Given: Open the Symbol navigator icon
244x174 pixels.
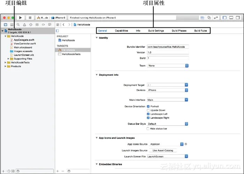Looking at the screenshot, I should tap(12, 25).
